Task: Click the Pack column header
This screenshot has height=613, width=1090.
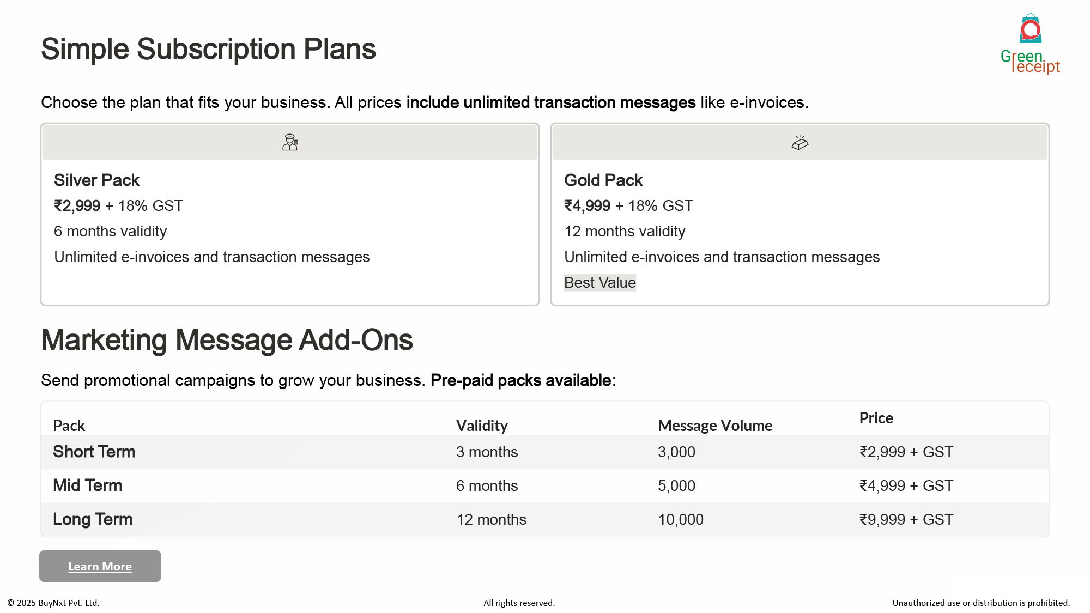Action: click(69, 426)
